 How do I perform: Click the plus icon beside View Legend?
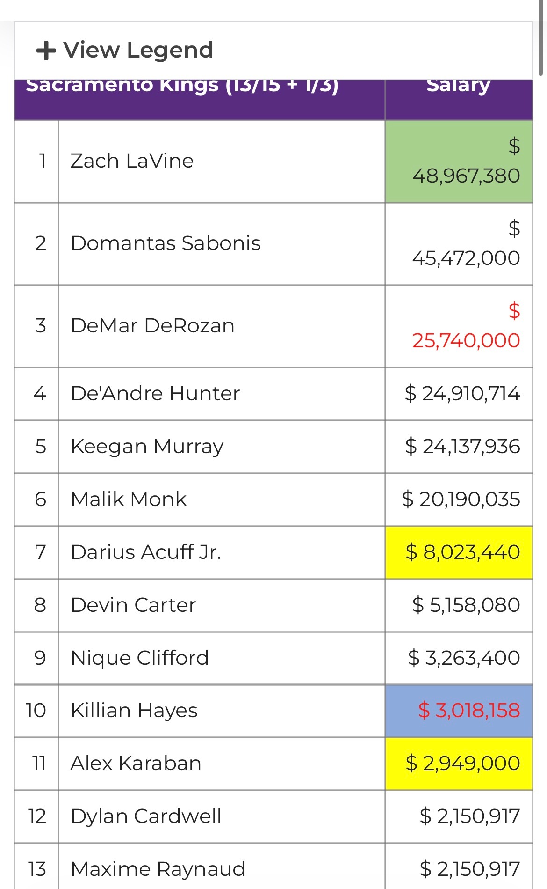tap(46, 51)
